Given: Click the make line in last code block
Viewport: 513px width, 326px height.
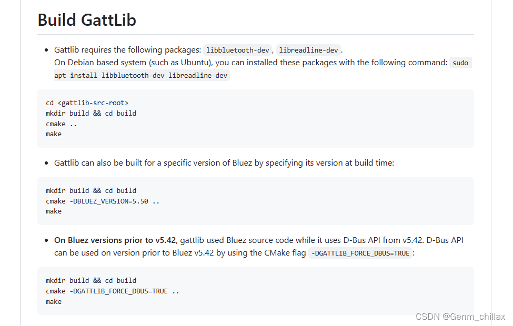Looking at the screenshot, I should click(54, 301).
